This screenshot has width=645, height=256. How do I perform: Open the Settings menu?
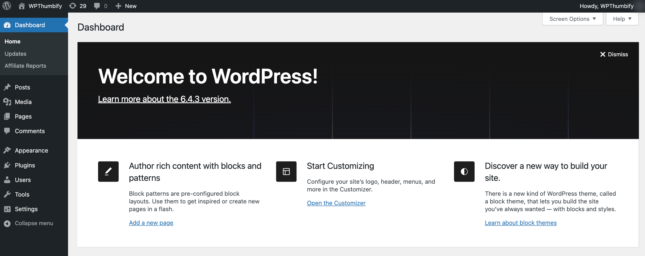point(34,209)
